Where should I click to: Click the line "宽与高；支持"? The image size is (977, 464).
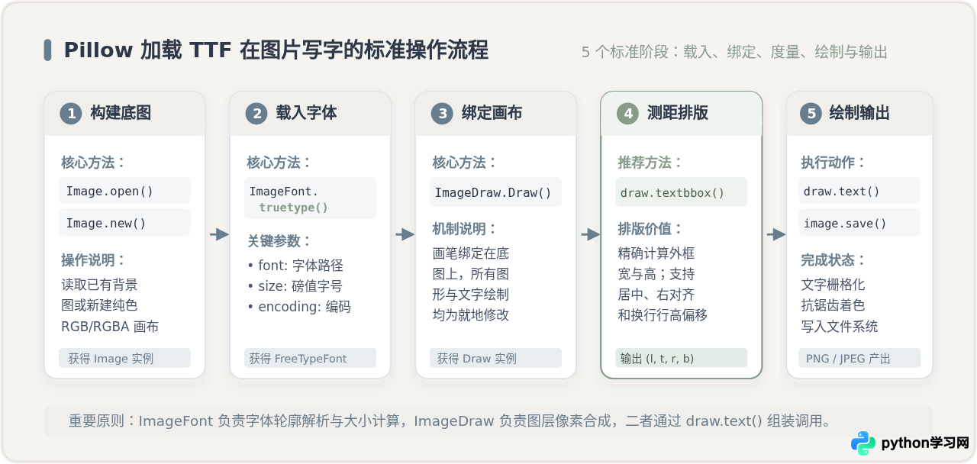pyautogui.click(x=656, y=273)
